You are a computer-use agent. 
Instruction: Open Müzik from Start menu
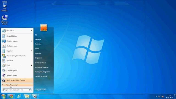click(37, 48)
